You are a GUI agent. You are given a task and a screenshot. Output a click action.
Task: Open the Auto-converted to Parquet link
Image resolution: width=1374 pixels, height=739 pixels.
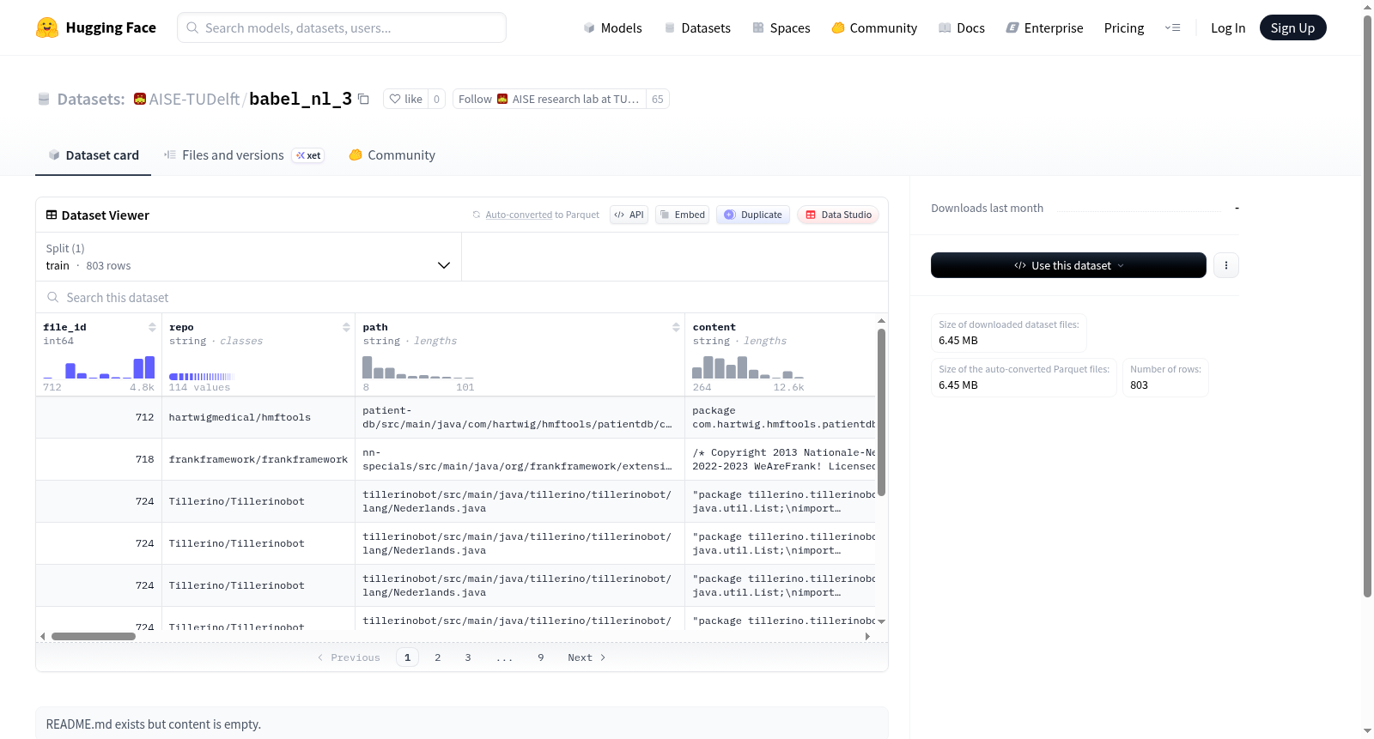tap(519, 215)
